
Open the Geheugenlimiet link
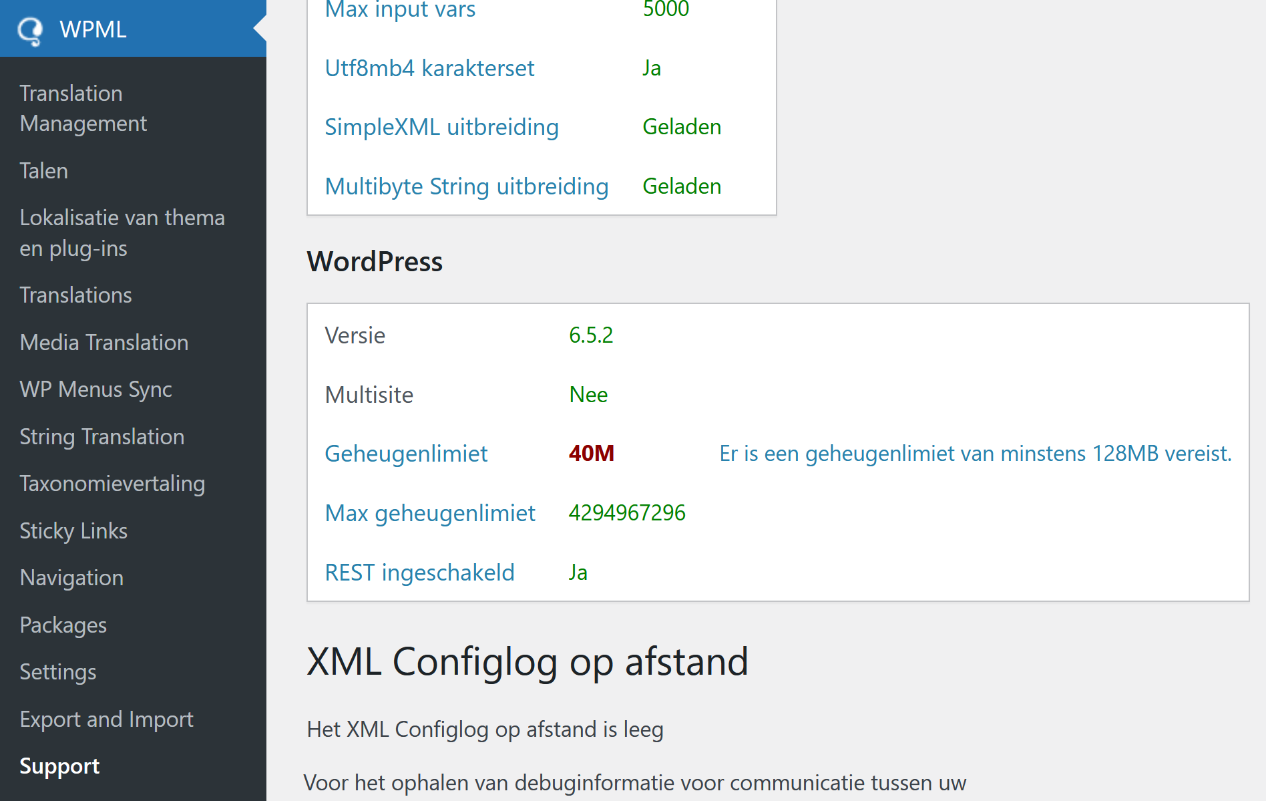[x=406, y=454]
